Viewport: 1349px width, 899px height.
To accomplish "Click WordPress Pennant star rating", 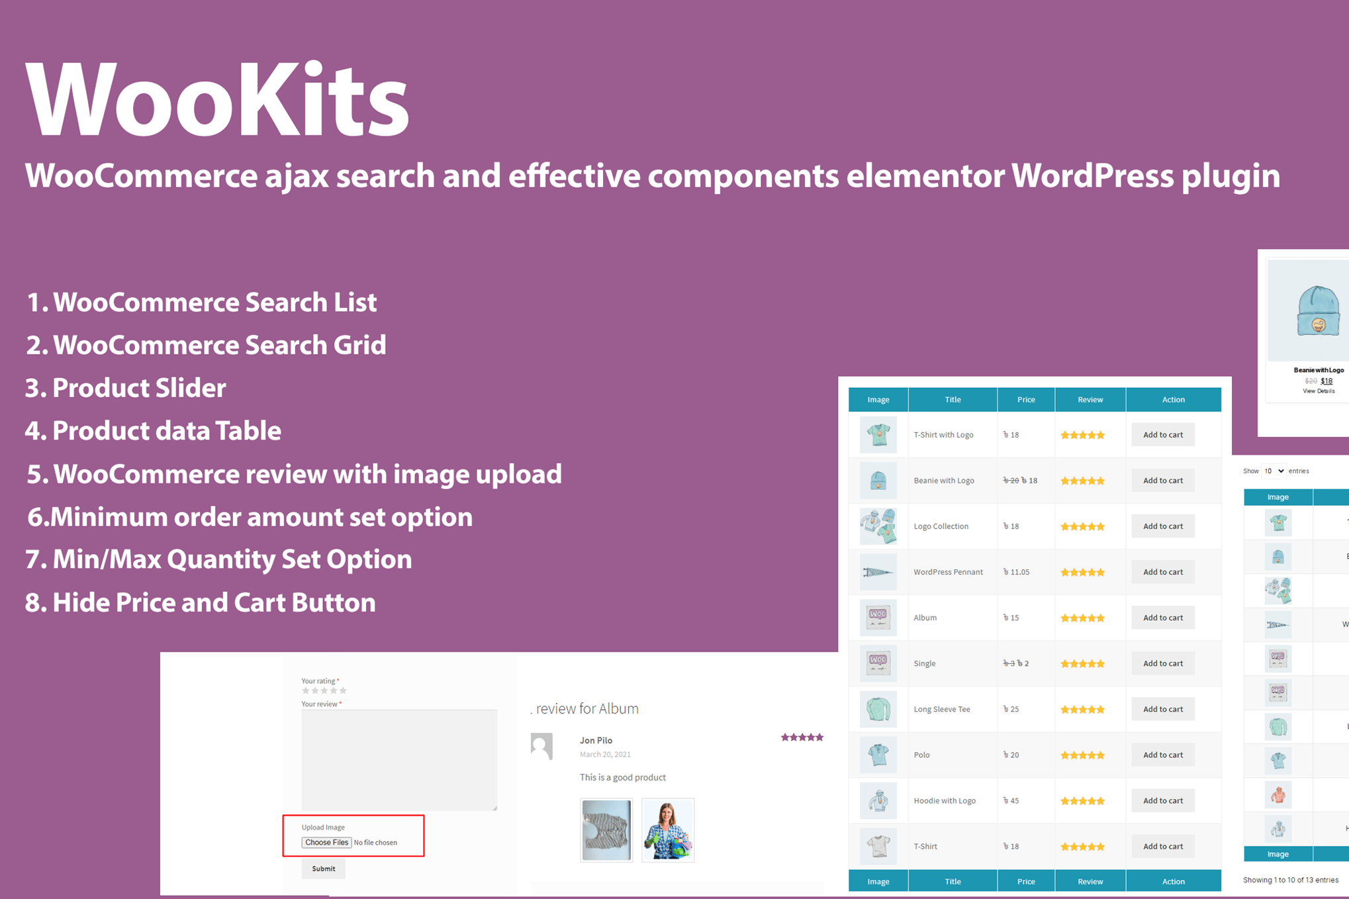I will click(1082, 573).
